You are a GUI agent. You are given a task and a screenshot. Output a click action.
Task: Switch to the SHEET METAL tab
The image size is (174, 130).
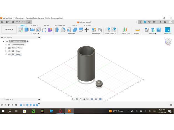click(x=60, y=25)
